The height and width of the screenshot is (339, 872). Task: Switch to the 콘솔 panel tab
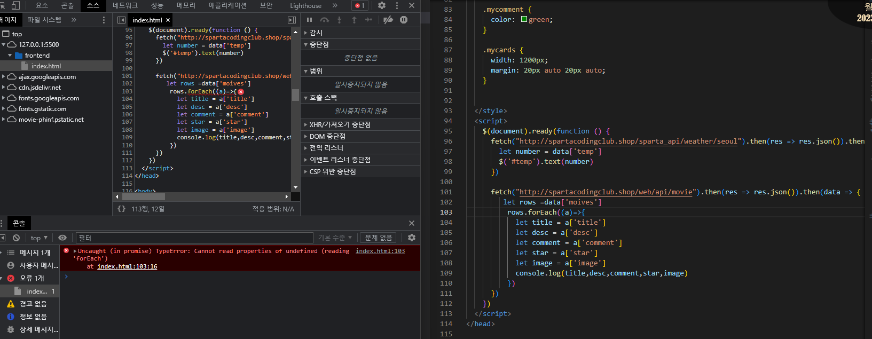click(67, 5)
